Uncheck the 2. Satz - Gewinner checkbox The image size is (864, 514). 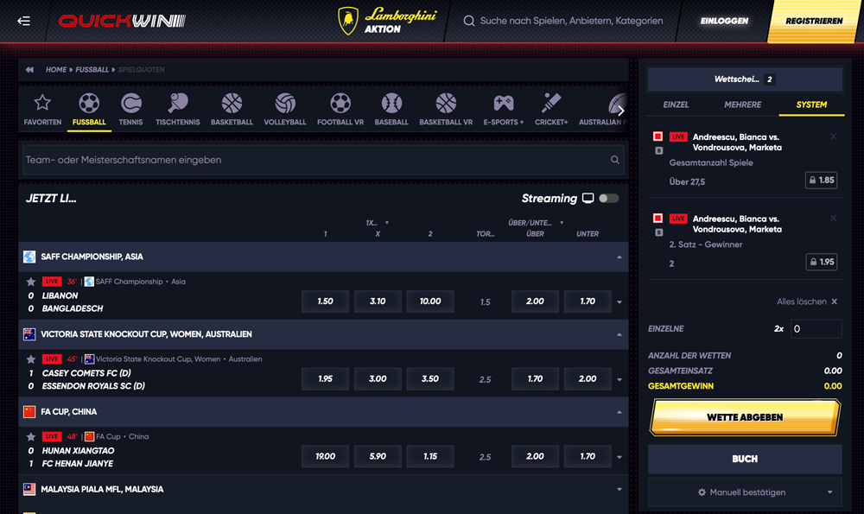658,219
